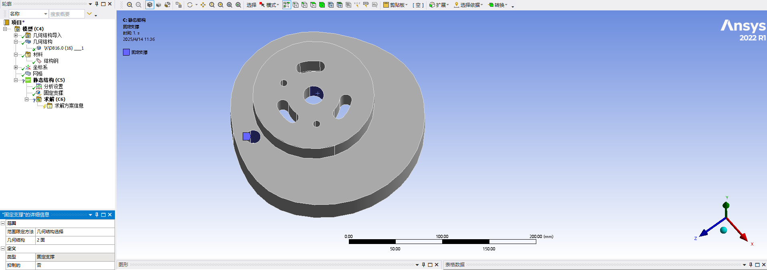767x270 pixels.
Task: Select the edge selection filter
Action: pyautogui.click(x=304, y=5)
